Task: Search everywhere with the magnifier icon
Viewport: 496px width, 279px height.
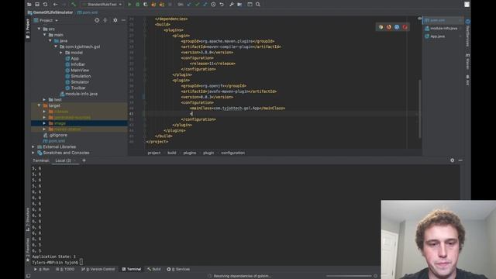Action: coord(258,5)
